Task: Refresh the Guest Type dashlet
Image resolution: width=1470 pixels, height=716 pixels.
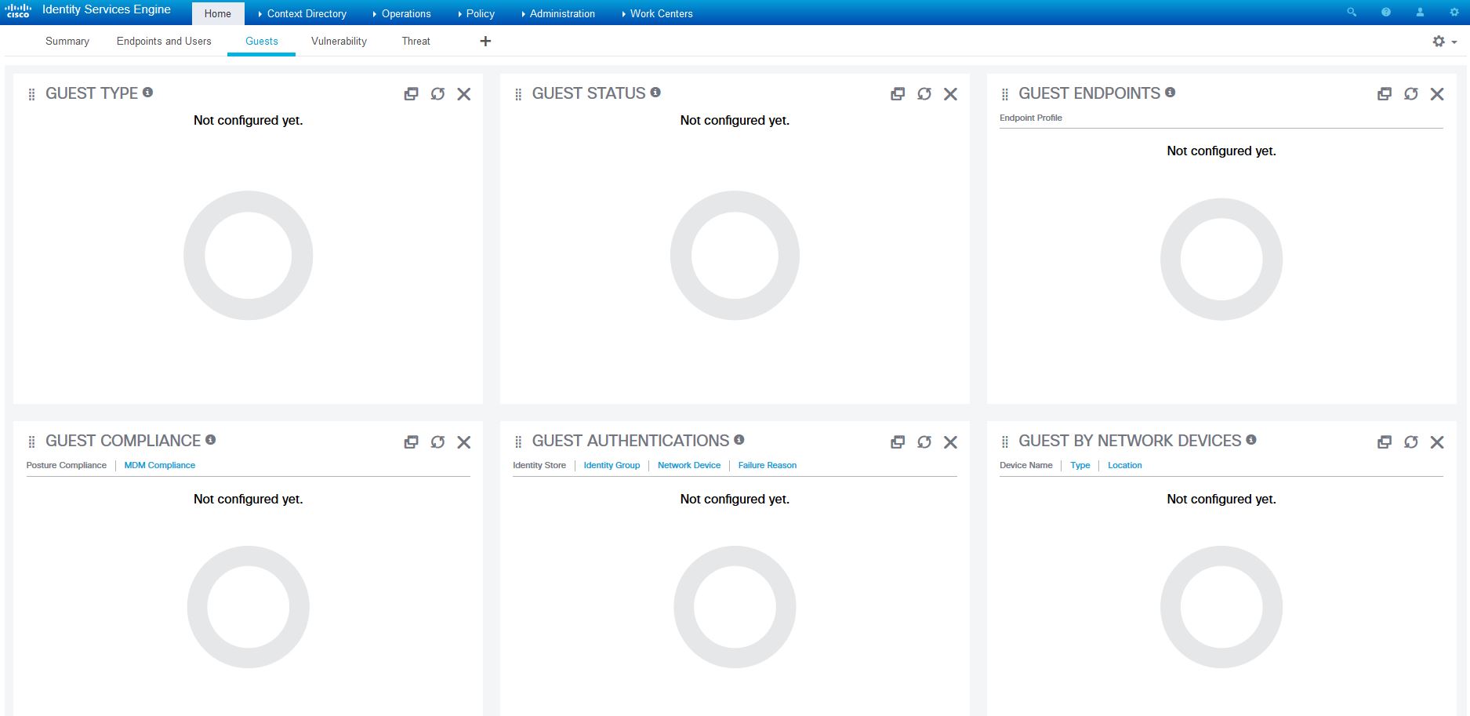Action: pyautogui.click(x=437, y=94)
